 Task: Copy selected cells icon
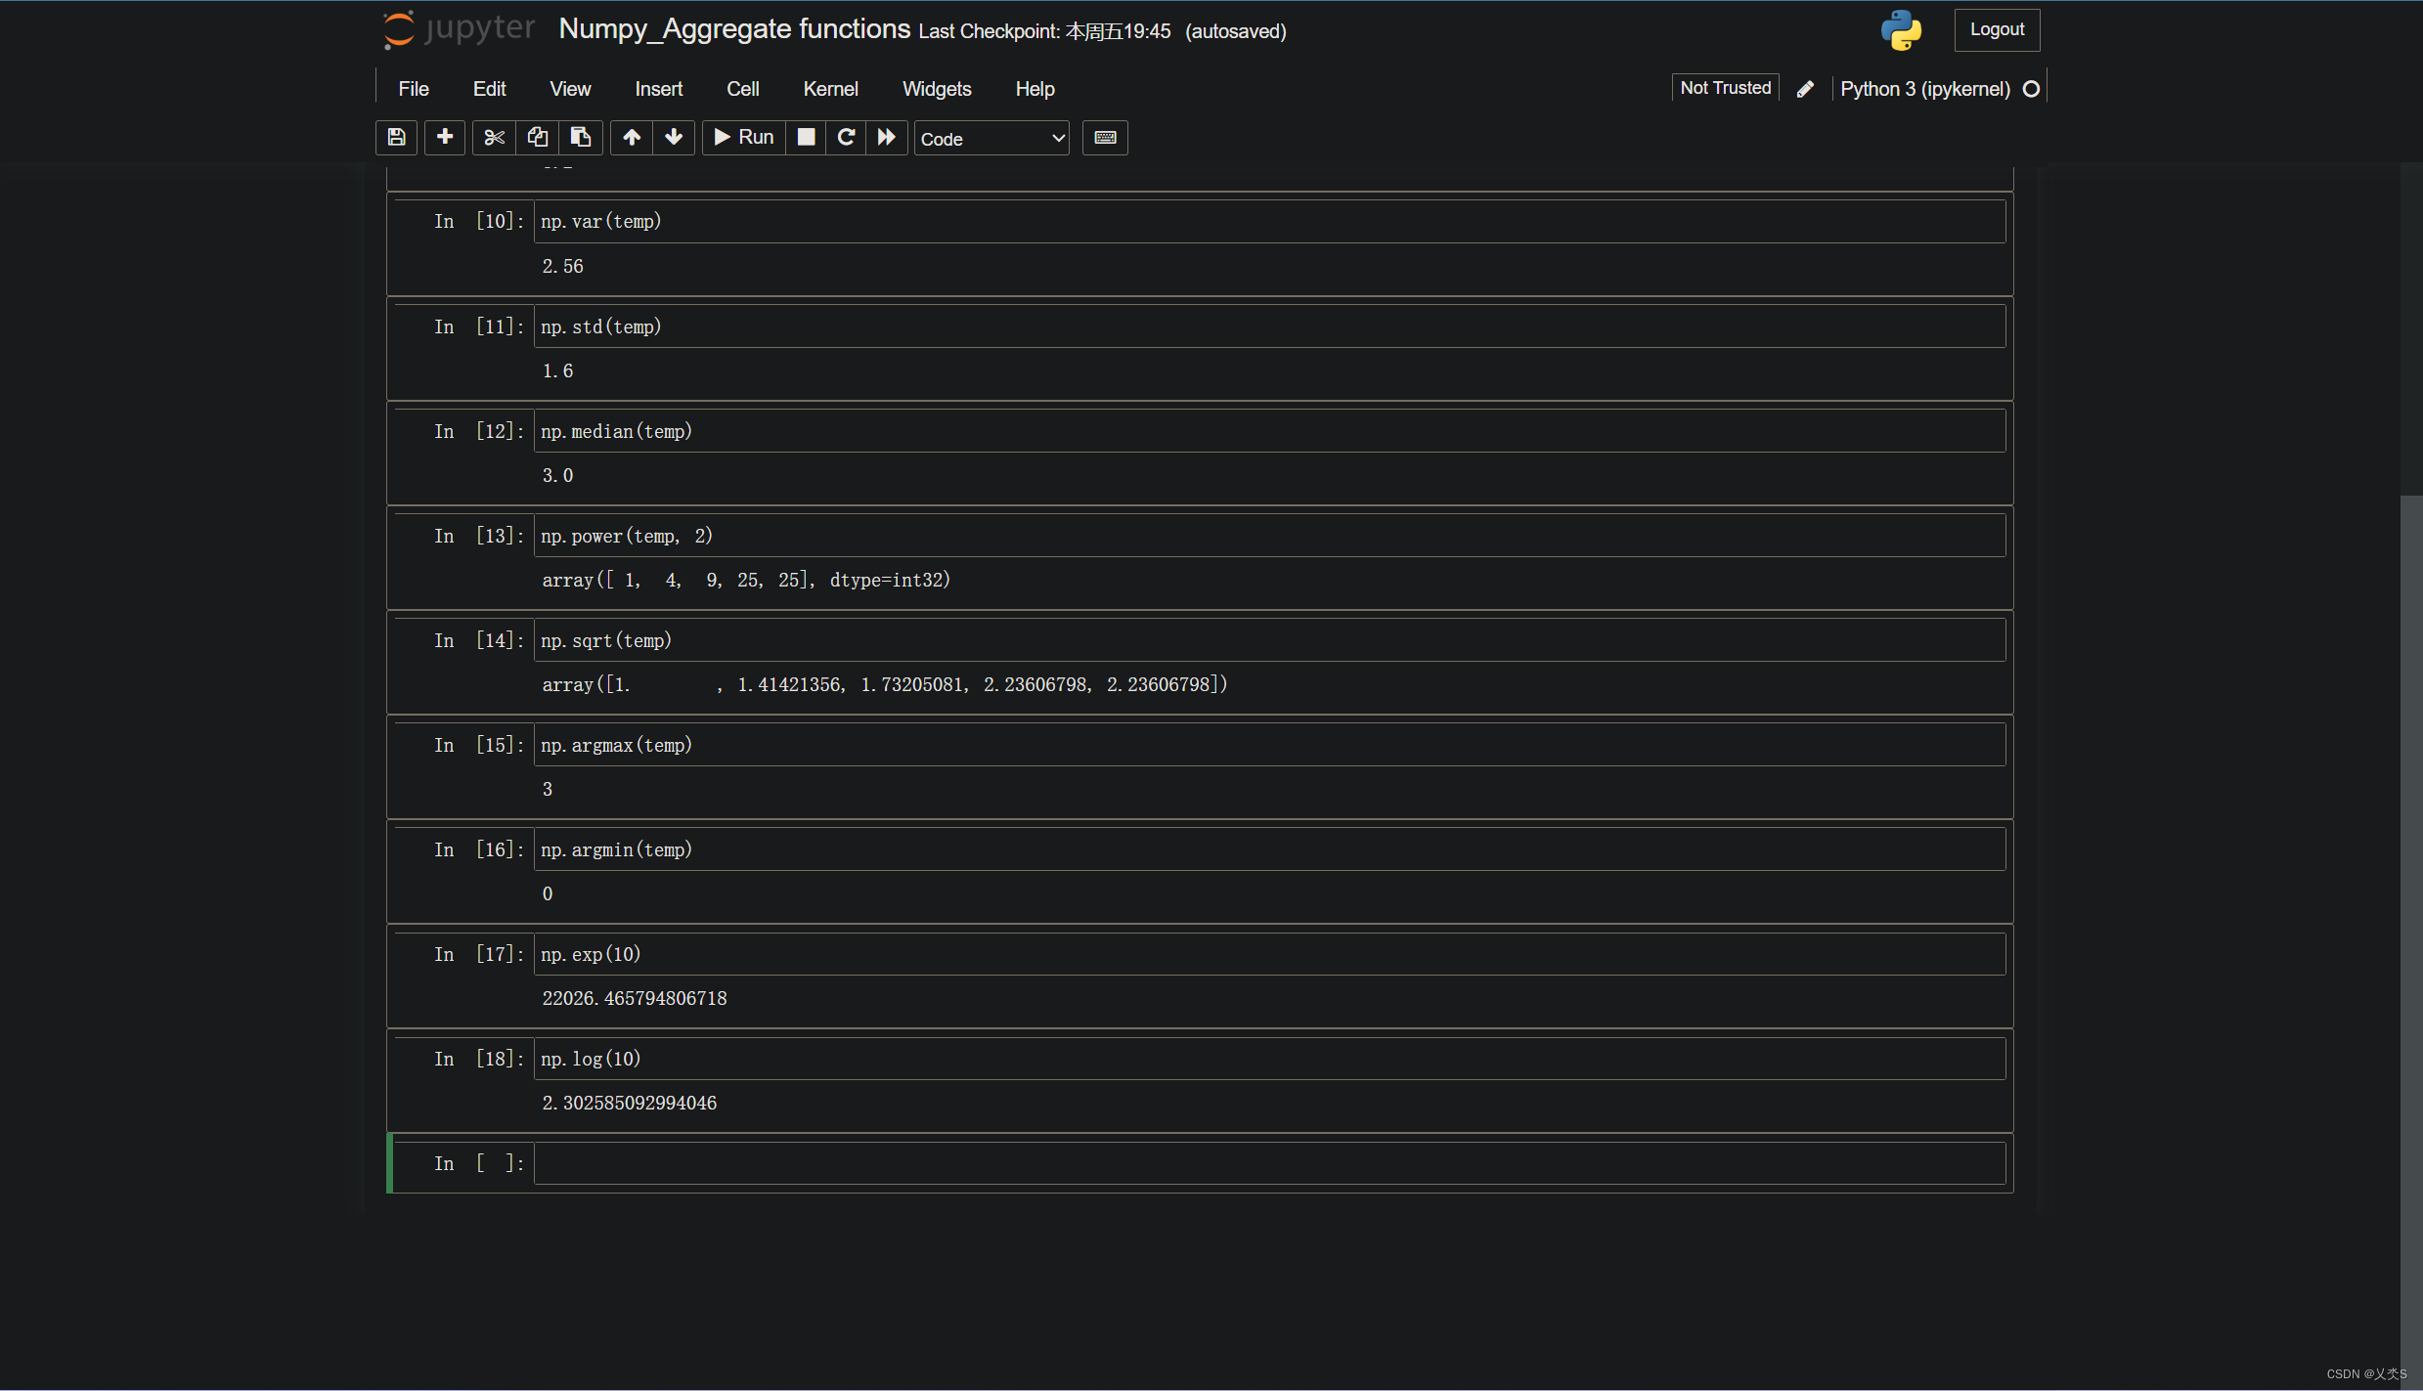[x=537, y=138]
